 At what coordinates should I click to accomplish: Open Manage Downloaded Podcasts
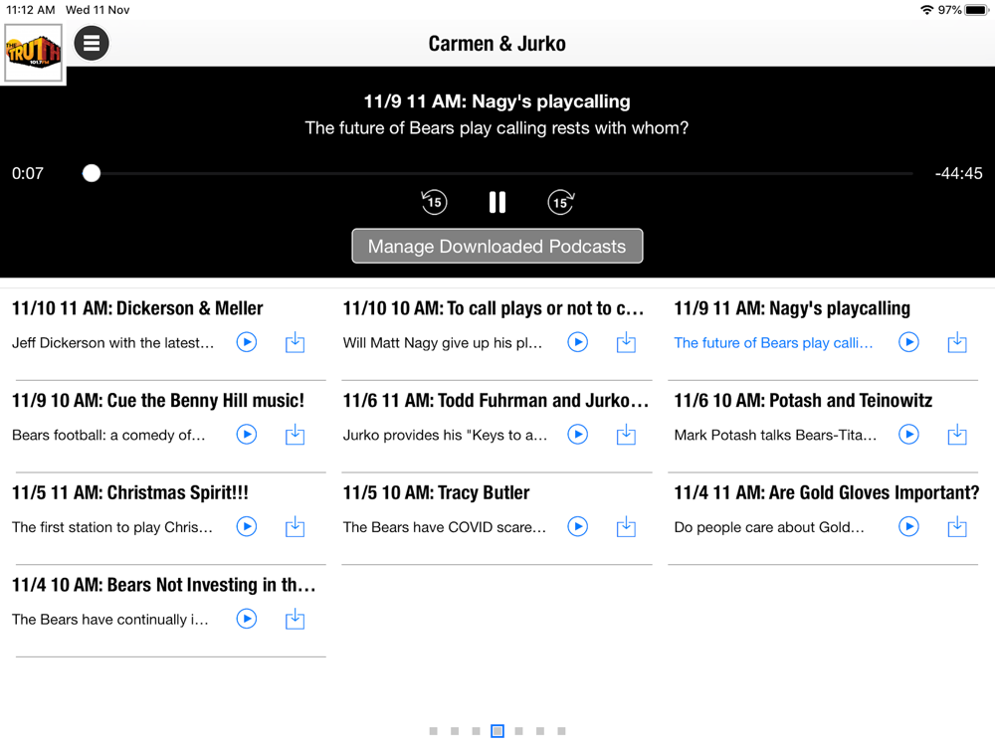click(497, 246)
